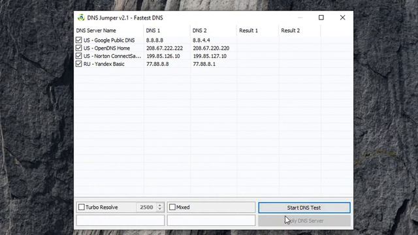Sort by Result 1 column header
The width and height of the screenshot is (418, 235).
pyautogui.click(x=258, y=31)
